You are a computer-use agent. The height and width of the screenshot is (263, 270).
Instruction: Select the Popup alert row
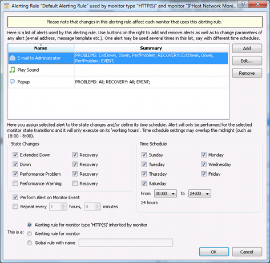click(x=118, y=82)
